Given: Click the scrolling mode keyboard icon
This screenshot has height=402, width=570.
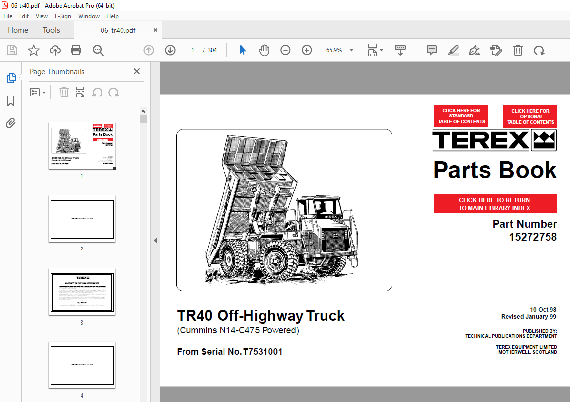Looking at the screenshot, I should click(x=400, y=50).
